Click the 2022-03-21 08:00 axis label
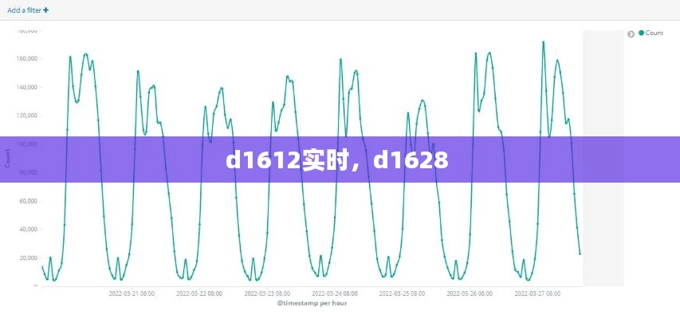Image resolution: width=680 pixels, height=319 pixels. point(132,293)
